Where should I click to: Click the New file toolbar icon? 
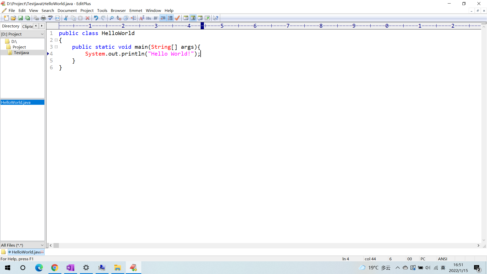pyautogui.click(x=6, y=18)
